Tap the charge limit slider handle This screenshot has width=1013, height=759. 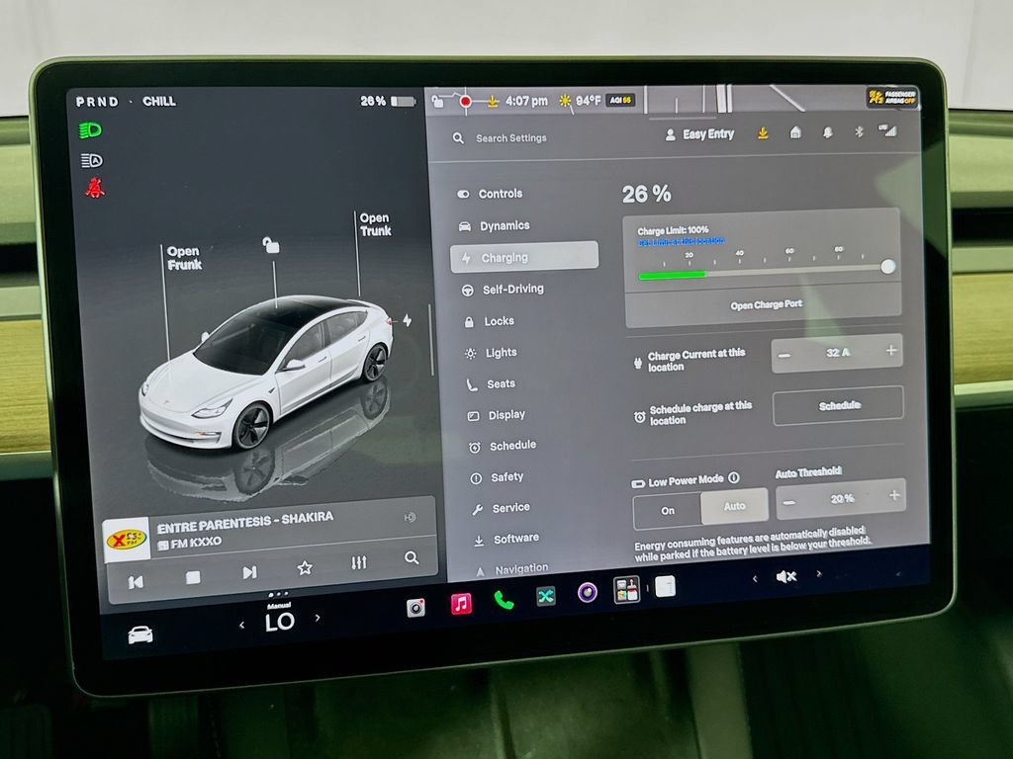(888, 267)
